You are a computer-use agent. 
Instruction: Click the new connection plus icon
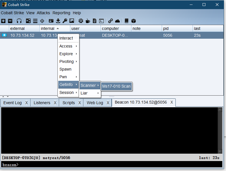click(x=3, y=21)
